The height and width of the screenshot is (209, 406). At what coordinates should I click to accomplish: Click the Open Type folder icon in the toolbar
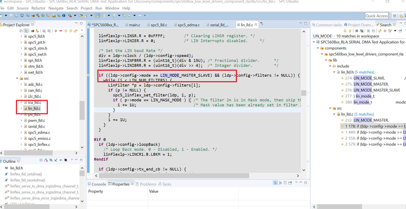[81, 15]
